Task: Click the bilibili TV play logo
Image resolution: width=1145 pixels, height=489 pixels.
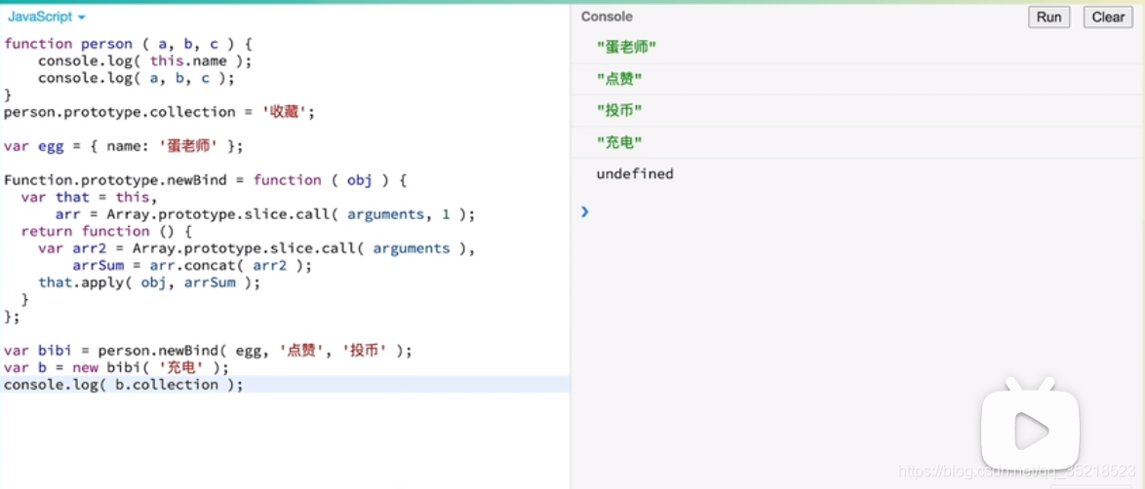Action: pyautogui.click(x=1030, y=426)
